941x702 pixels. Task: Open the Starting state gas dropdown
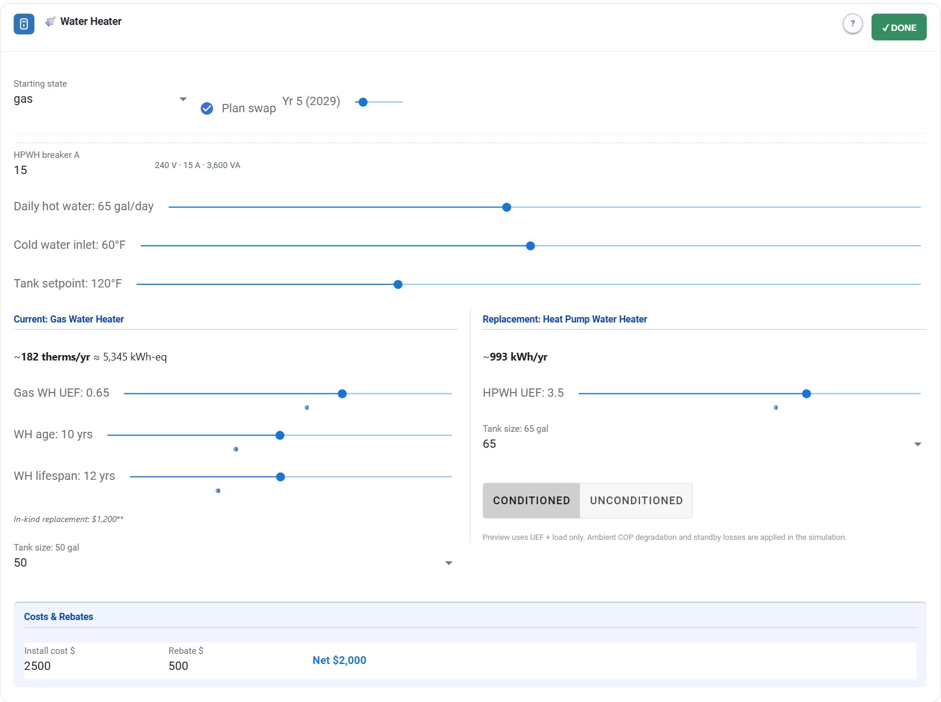[x=100, y=99]
